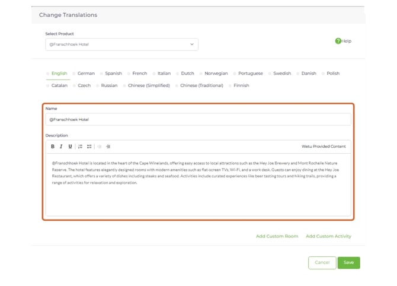The image size is (397, 286).
Task: Save the translation changes
Action: point(348,262)
